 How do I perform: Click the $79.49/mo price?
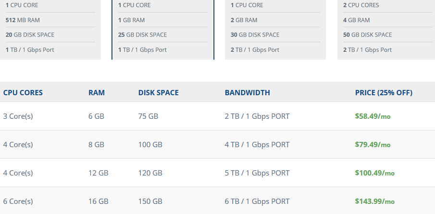tap(373, 145)
